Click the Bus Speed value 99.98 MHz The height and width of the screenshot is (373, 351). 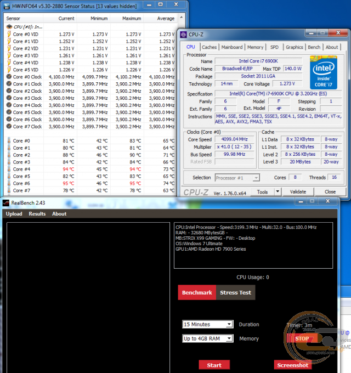pos(234,154)
